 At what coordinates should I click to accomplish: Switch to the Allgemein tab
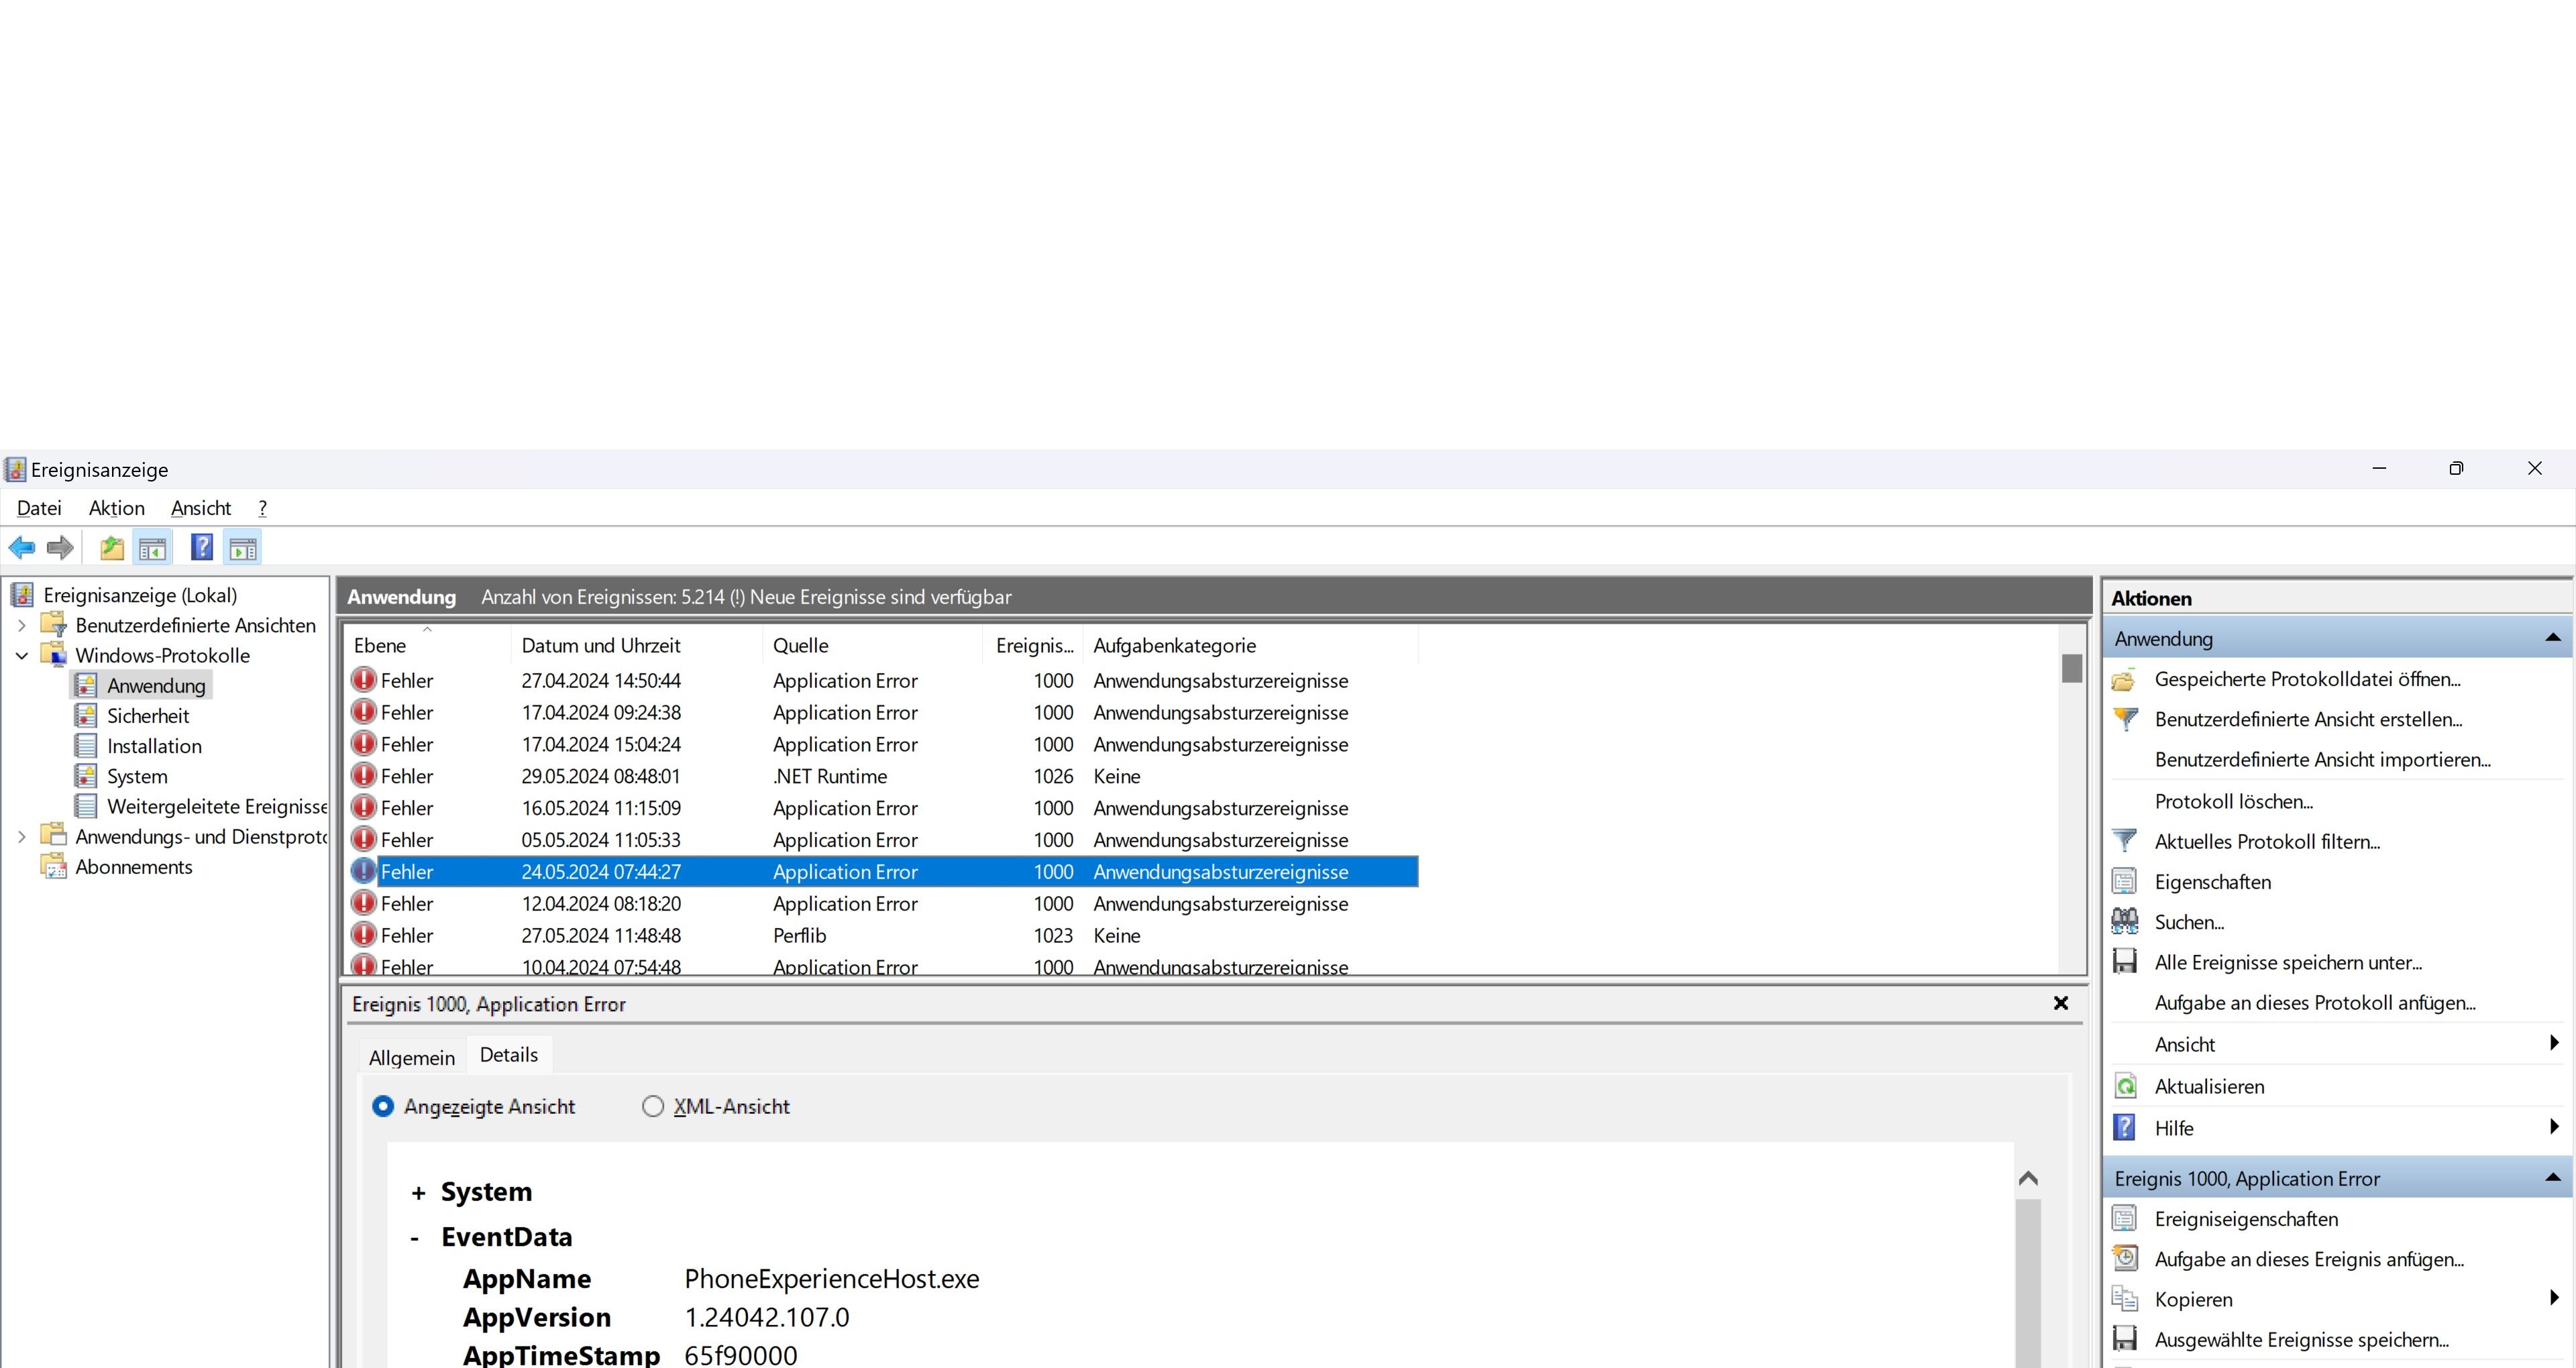point(411,1057)
